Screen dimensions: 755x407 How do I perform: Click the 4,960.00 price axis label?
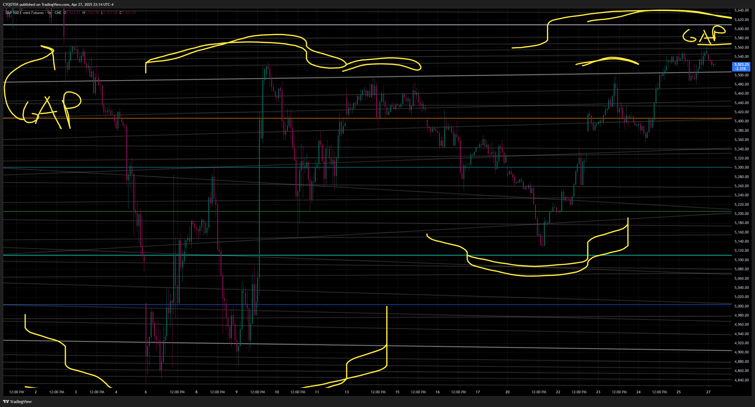[x=742, y=325]
